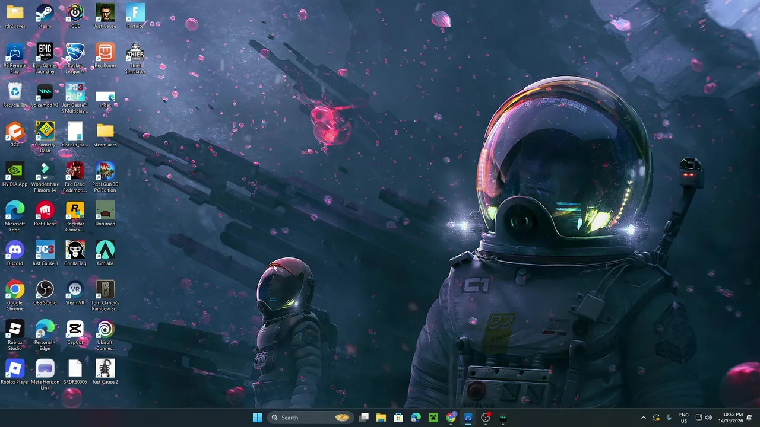Select the Roblox Studio icon

tap(15, 336)
